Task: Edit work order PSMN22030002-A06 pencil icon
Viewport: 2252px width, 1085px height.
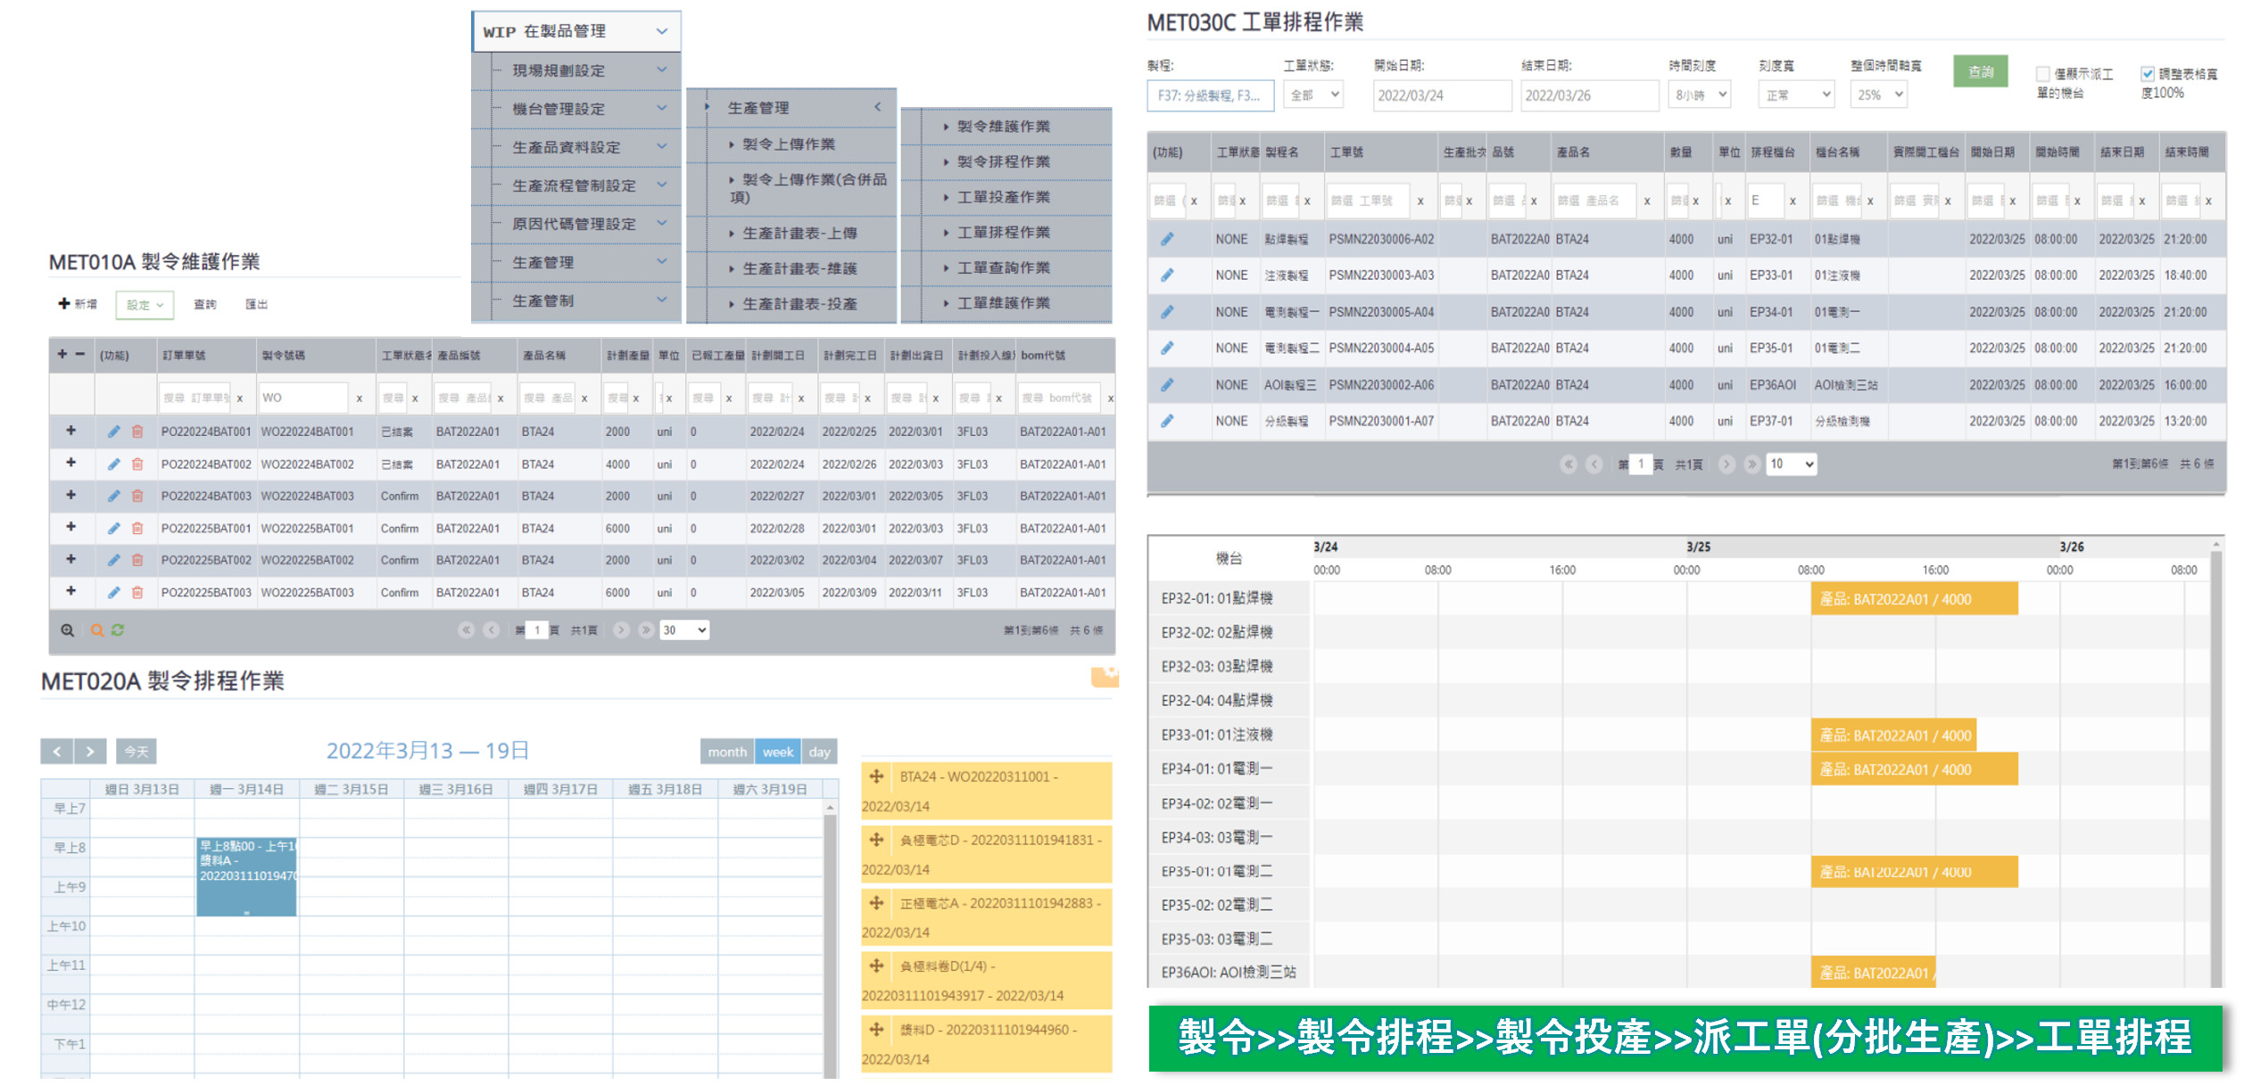Action: click(x=1167, y=385)
